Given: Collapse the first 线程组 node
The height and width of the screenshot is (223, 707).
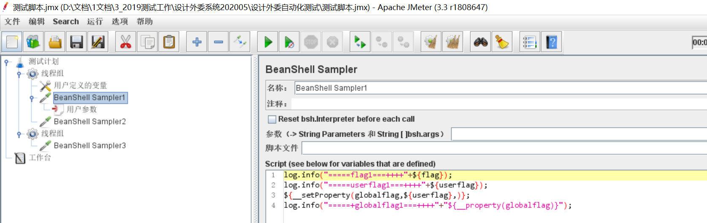Looking at the screenshot, I should (x=19, y=74).
